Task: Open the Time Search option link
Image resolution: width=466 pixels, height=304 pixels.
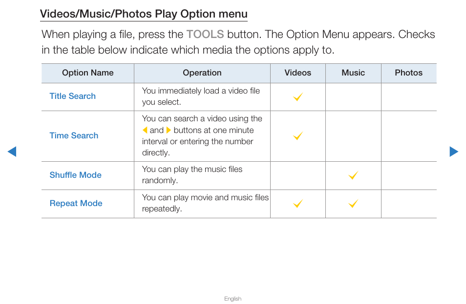Action: point(74,135)
